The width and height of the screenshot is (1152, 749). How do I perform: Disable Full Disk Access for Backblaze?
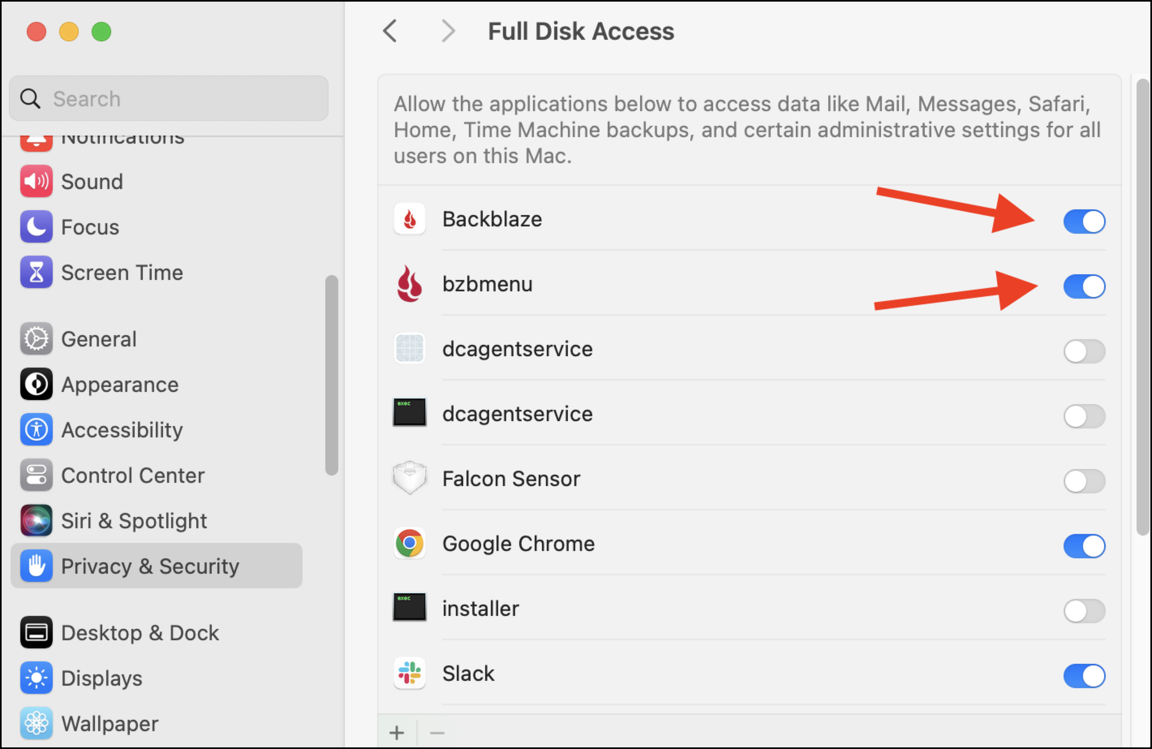click(1084, 222)
